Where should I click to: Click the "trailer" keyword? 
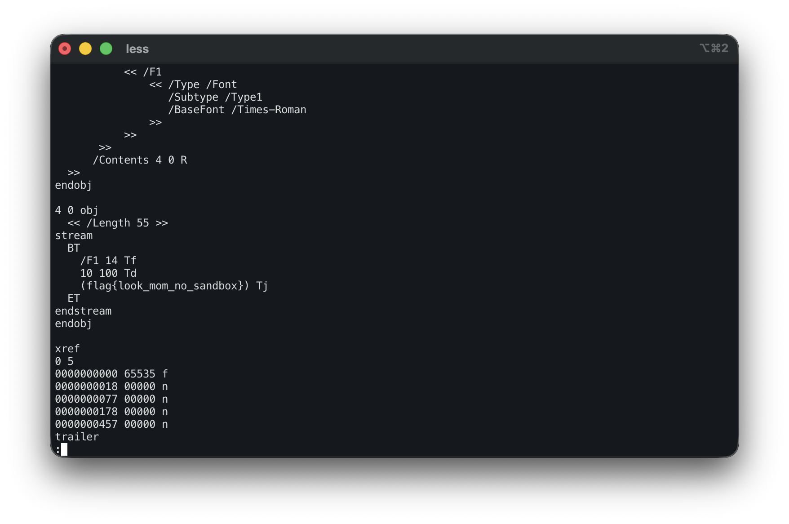pyautogui.click(x=77, y=437)
